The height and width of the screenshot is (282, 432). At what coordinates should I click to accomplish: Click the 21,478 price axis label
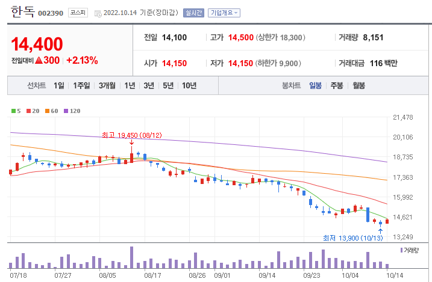coord(403,117)
